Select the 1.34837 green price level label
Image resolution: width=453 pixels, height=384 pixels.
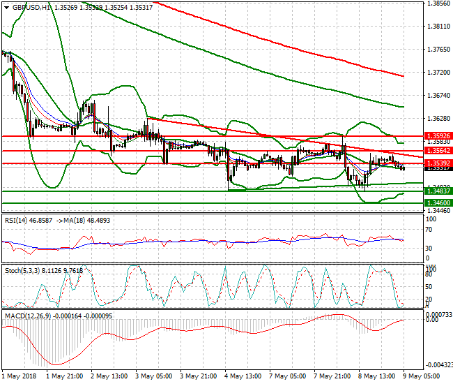click(438, 191)
